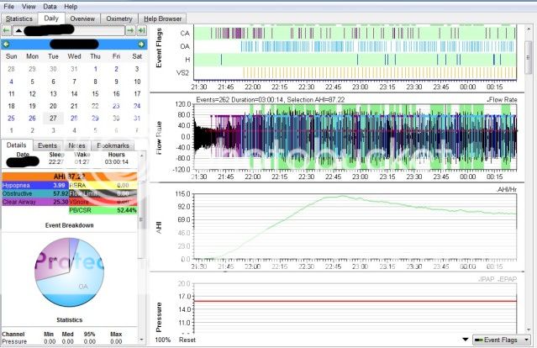This screenshot has width=537, height=348.
Task: Select day 25 in the calendar
Action: click(x=11, y=119)
